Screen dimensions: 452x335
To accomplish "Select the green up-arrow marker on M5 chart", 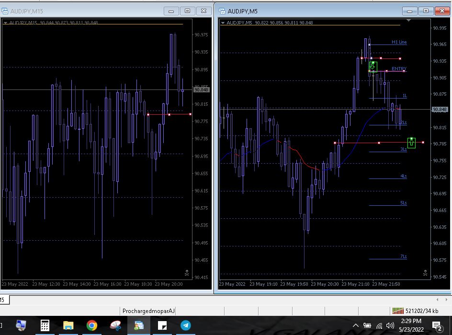I will click(411, 143).
